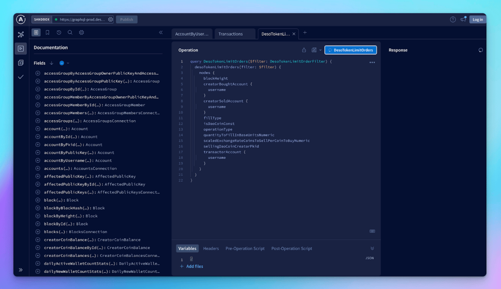
Task: Open the bookmark collections icon
Action: tap(47, 33)
